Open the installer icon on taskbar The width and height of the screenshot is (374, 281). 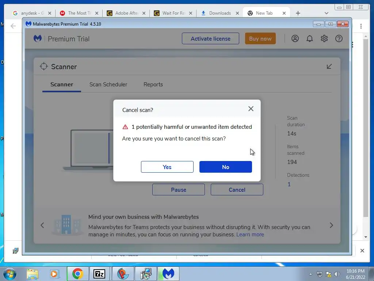coord(145,274)
